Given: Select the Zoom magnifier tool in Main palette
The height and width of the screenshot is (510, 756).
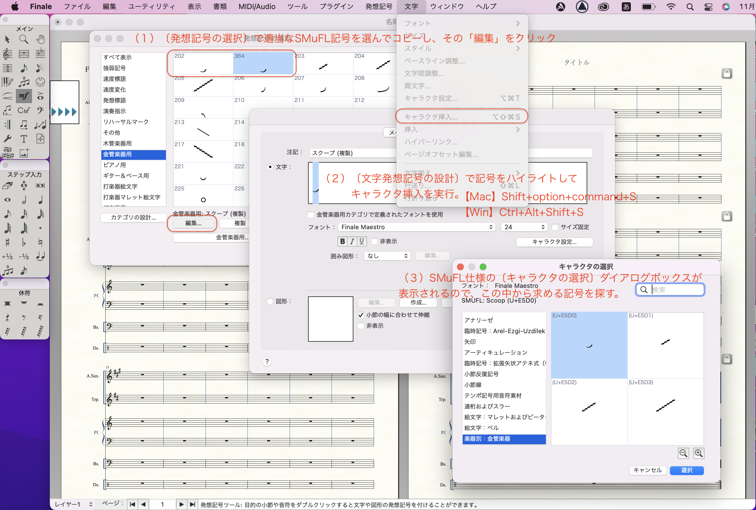Looking at the screenshot, I should (x=24, y=39).
